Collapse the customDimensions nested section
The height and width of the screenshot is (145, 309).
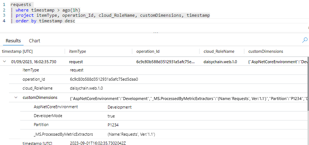[x=16, y=97]
